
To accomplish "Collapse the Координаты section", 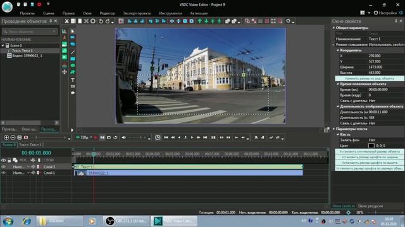I will click(337, 50).
